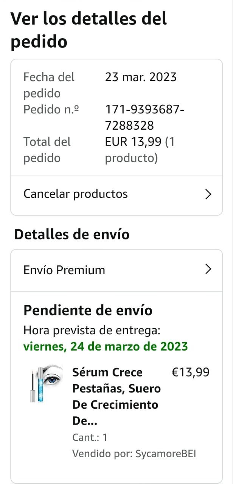Open the SycamoreBEI seller link
This screenshot has height=484, width=233.
pos(166,454)
